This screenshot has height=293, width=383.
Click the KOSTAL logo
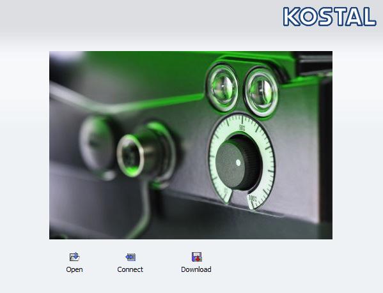click(329, 17)
